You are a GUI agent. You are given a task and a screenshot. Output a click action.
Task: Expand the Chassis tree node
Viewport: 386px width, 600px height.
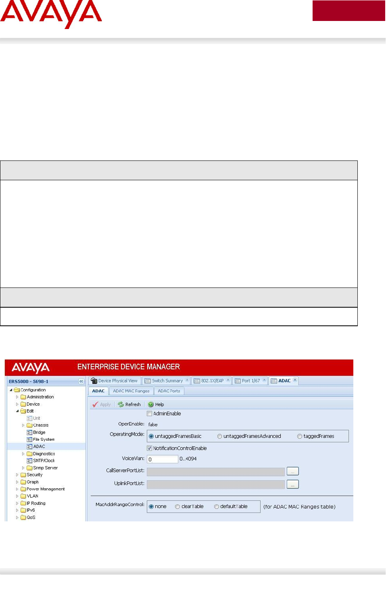point(23,425)
